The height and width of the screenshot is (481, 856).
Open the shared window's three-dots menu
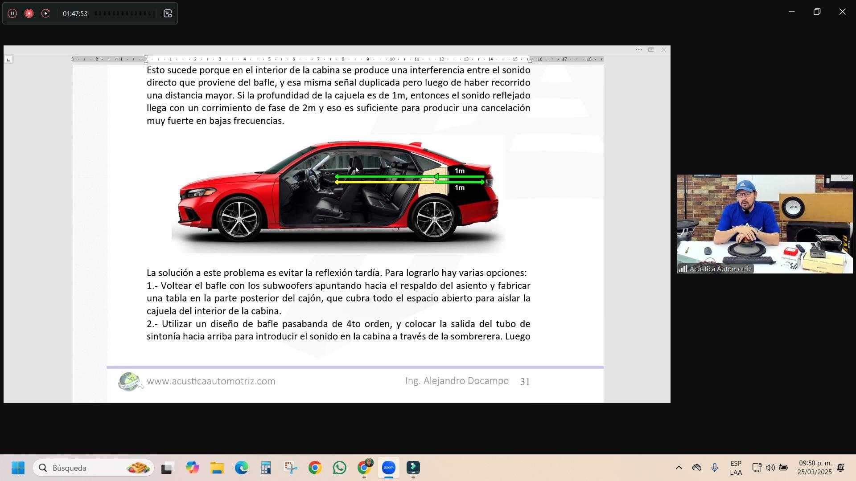click(x=638, y=50)
